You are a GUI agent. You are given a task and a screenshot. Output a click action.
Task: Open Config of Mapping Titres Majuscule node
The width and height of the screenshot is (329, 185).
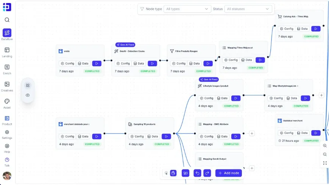[x=231, y=60]
